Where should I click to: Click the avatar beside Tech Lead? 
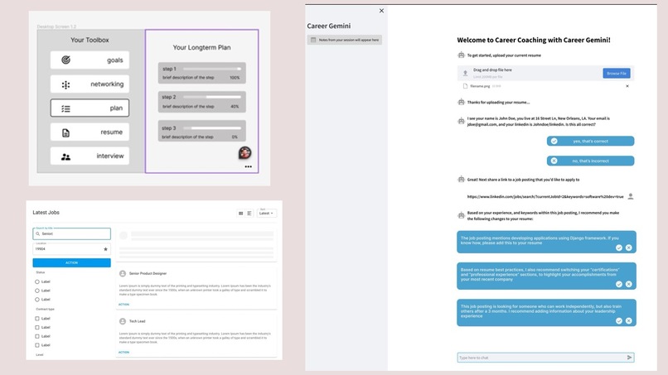coord(123,321)
